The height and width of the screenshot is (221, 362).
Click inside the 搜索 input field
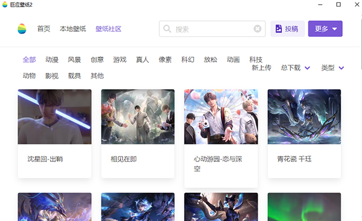(x=212, y=29)
